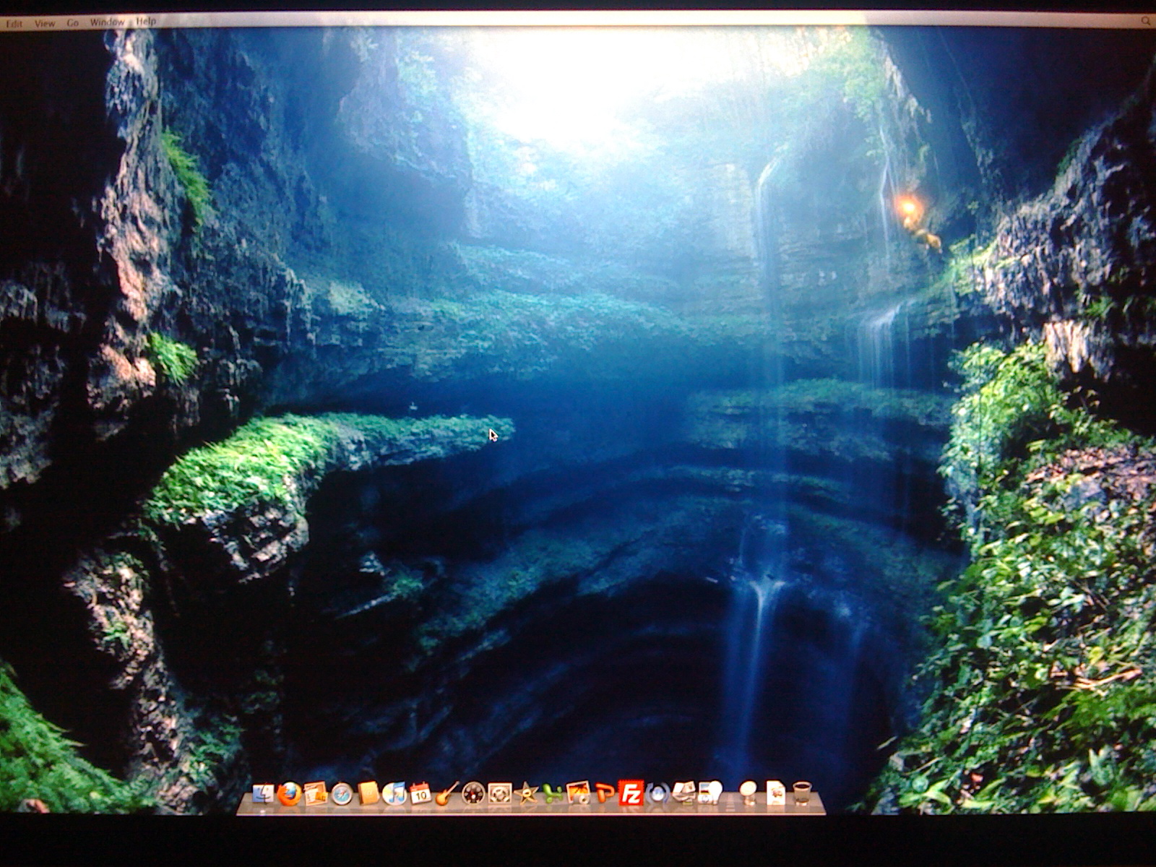Open the Mail stamp icon in dock
The height and width of the screenshot is (867, 1156).
tap(316, 794)
